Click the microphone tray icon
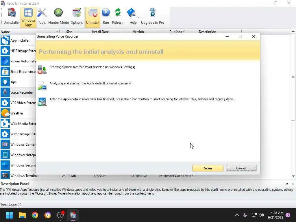The height and width of the screenshot is (222, 296). (x=245, y=215)
